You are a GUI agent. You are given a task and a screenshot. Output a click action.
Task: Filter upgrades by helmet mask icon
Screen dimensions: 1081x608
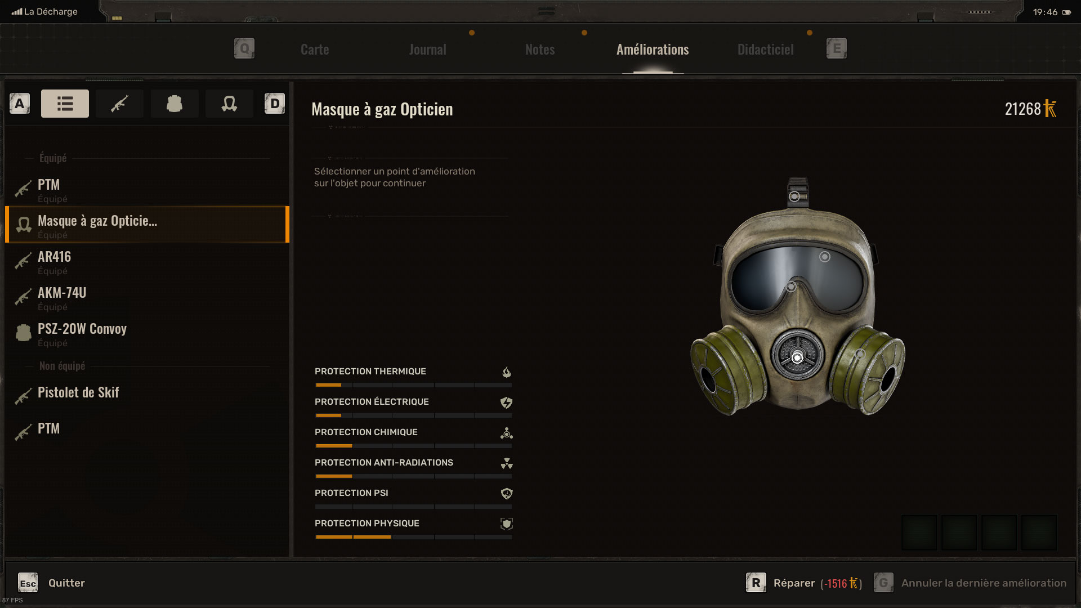point(229,104)
